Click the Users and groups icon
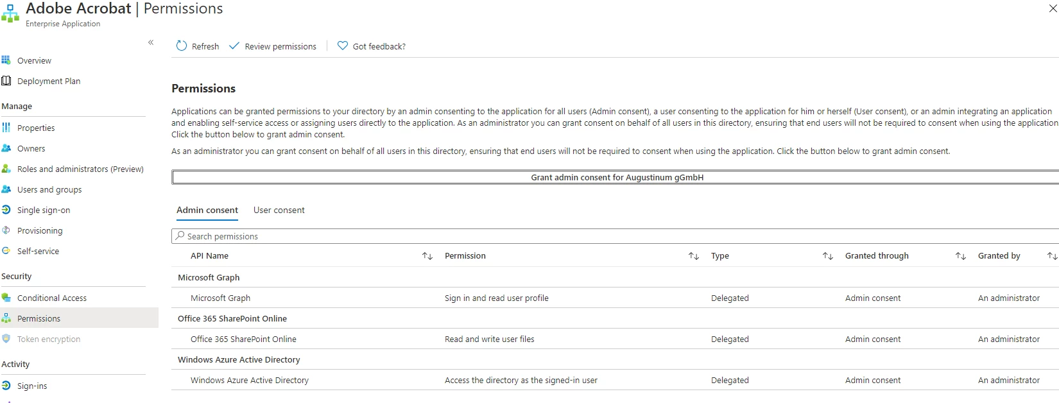Image resolution: width=1059 pixels, height=403 pixels. (6, 189)
